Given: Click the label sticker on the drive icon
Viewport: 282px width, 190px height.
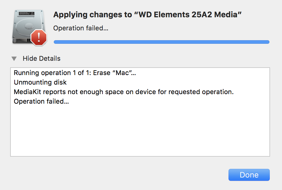Looking at the screenshot, I should click(27, 14).
